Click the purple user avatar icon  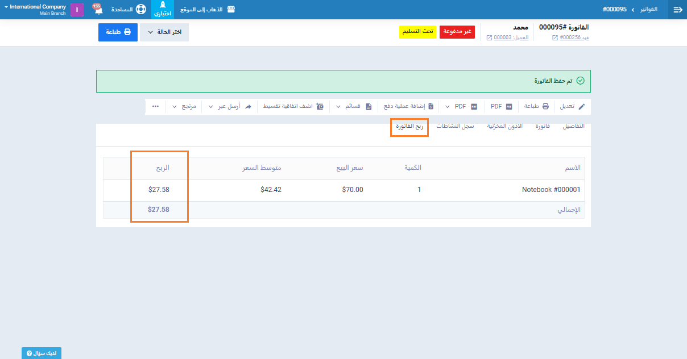click(77, 10)
